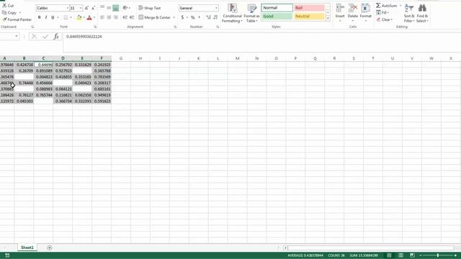
Task: Apply the Neutral cell style
Action: tap(309, 17)
